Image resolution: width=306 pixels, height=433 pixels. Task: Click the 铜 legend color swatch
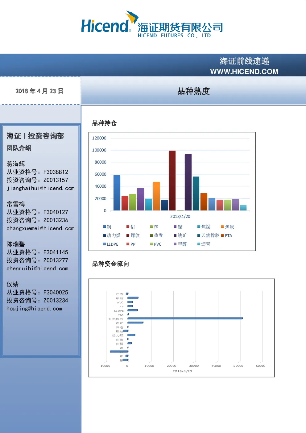pyautogui.click(x=104, y=227)
